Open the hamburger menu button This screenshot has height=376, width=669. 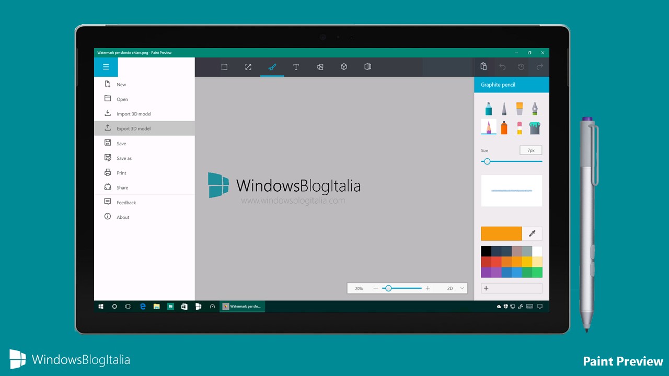pos(106,67)
